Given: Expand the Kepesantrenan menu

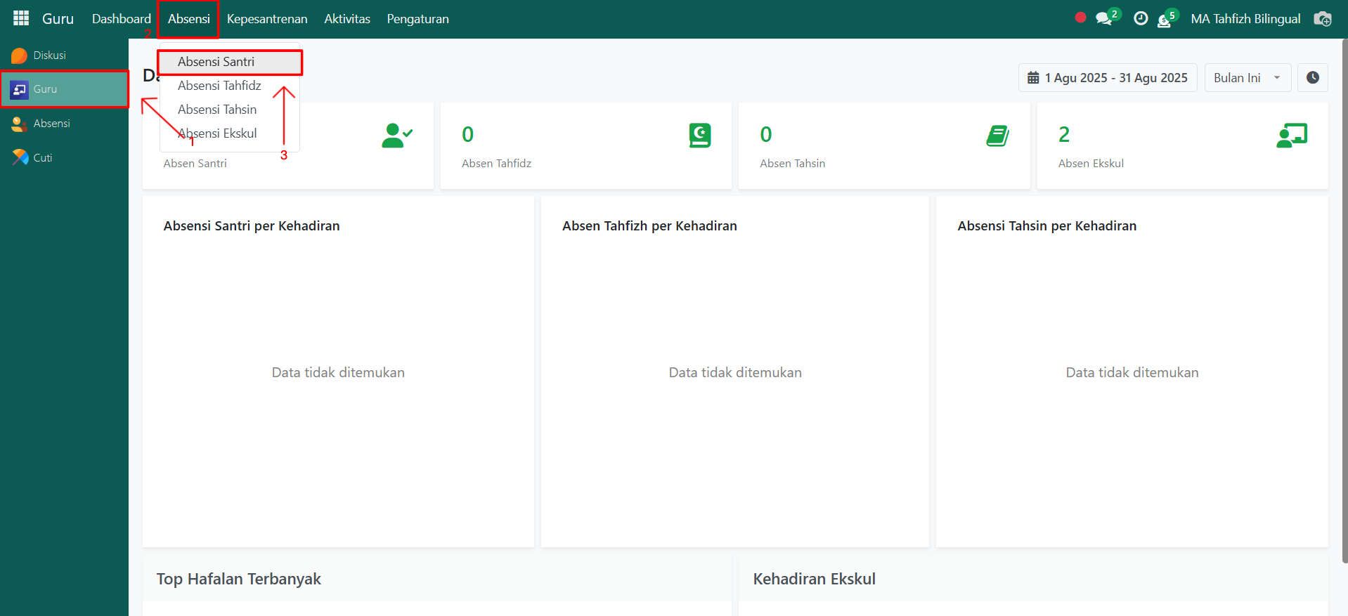Looking at the screenshot, I should click(266, 19).
